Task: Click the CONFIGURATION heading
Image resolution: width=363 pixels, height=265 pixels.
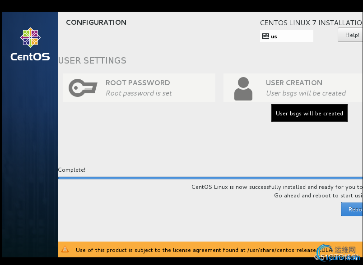Action: (x=96, y=23)
